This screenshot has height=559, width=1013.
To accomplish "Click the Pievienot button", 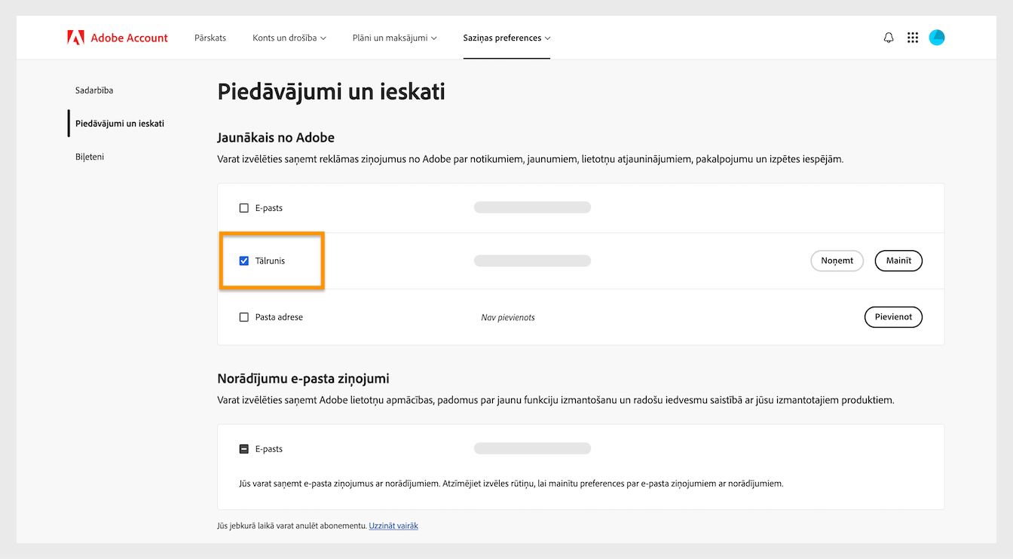I will click(893, 317).
